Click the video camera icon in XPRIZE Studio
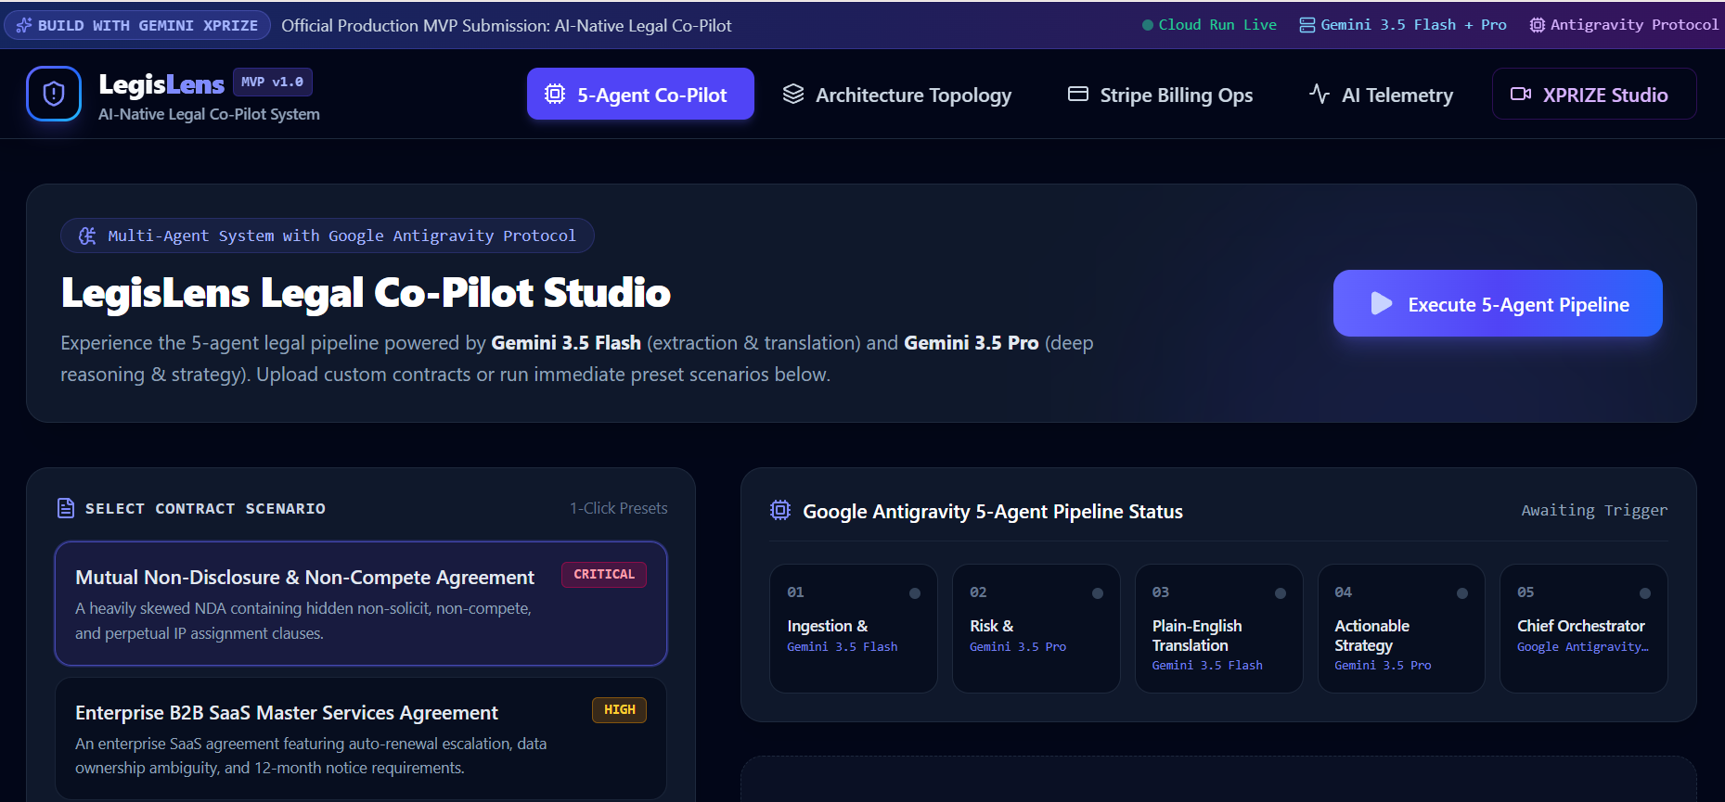 [1521, 94]
